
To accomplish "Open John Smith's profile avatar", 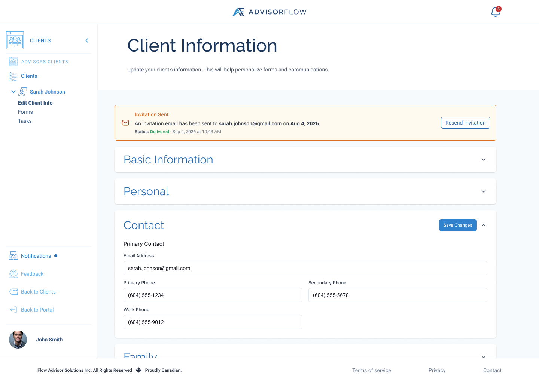I will tap(18, 340).
